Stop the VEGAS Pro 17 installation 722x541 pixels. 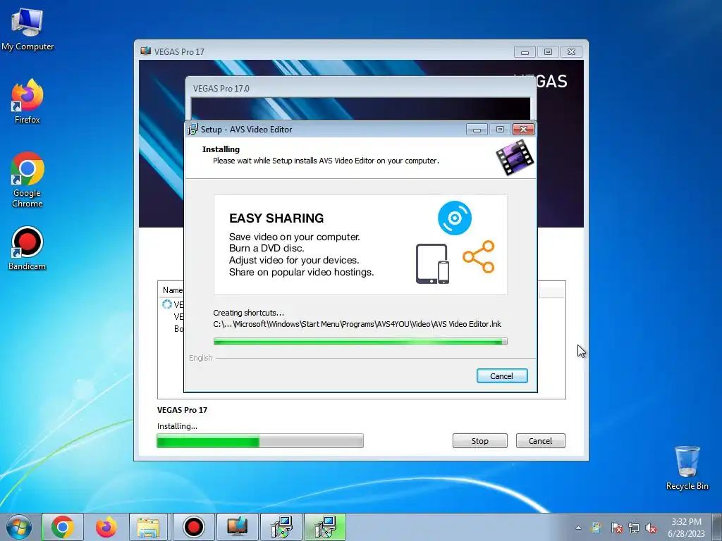pyautogui.click(x=479, y=441)
